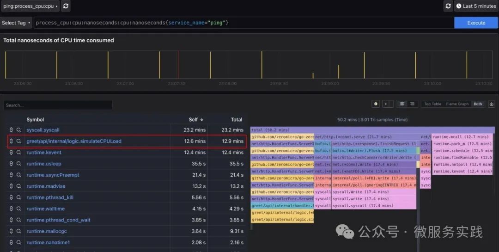
Task: Select right text alignment in flame graph
Action: (413, 104)
